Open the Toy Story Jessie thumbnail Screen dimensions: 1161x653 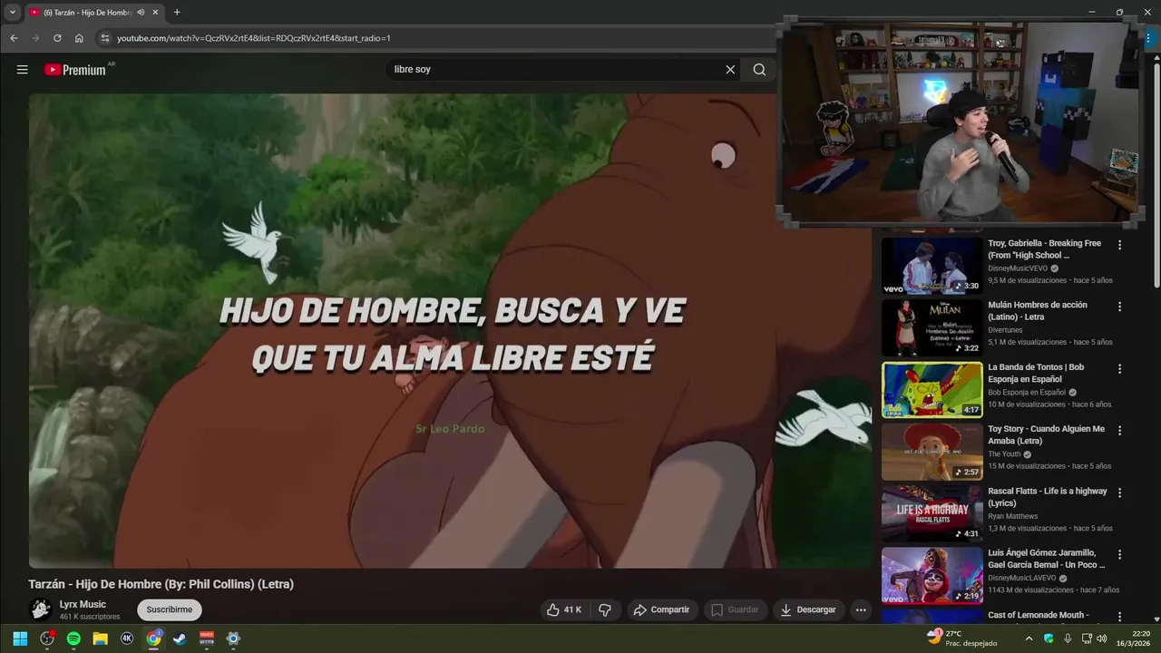(932, 452)
